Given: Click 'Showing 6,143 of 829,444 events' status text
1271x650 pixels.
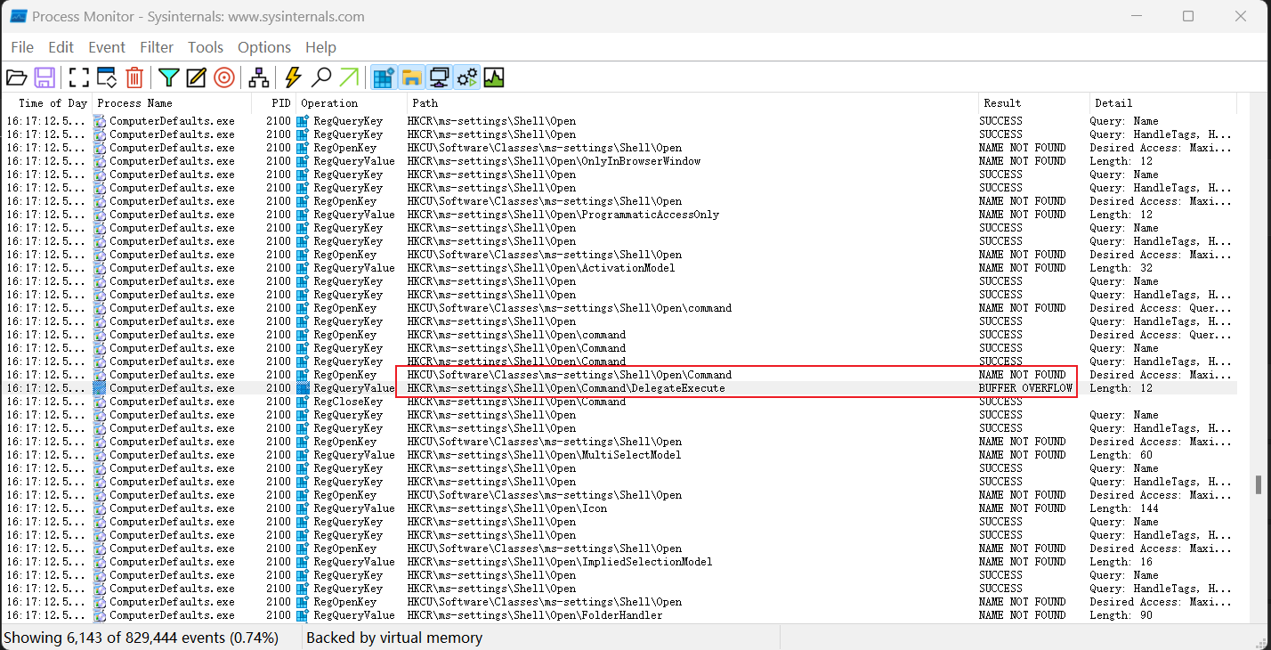Looking at the screenshot, I should point(141,638).
